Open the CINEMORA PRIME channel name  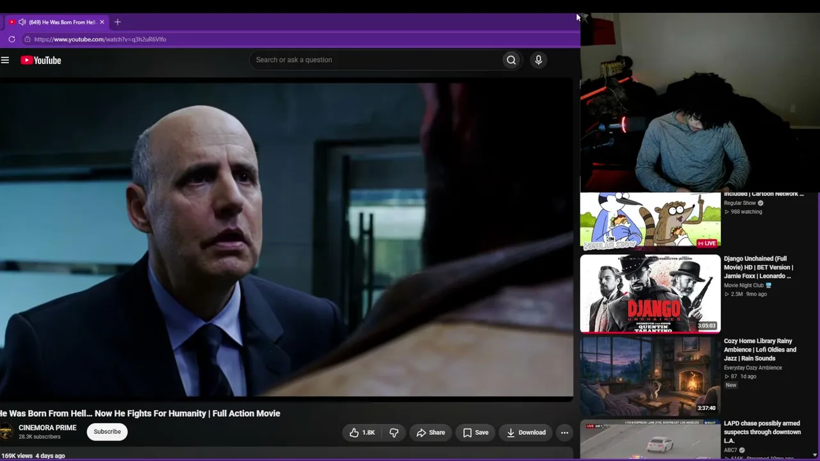point(47,428)
